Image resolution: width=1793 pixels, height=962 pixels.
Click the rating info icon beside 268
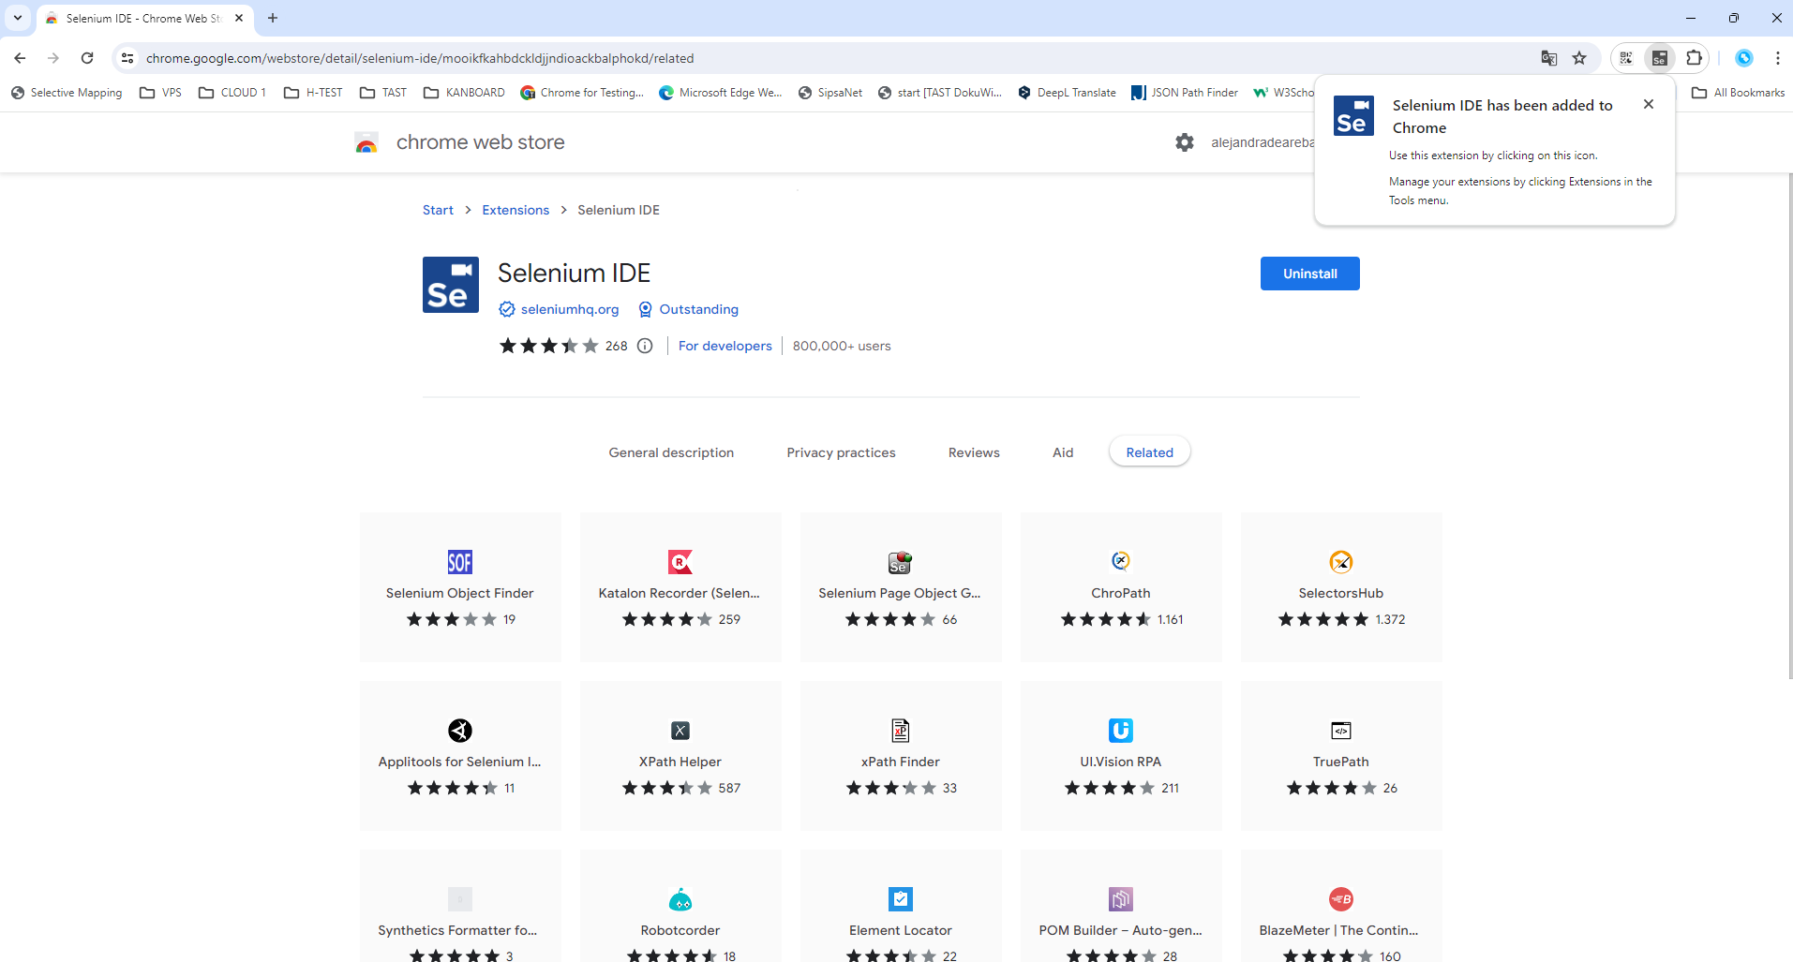click(x=645, y=346)
